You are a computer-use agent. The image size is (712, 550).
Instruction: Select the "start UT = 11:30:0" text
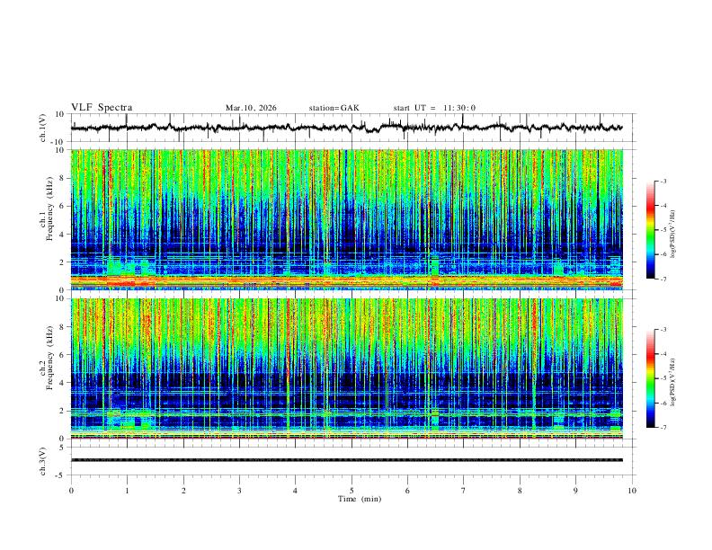click(x=434, y=108)
